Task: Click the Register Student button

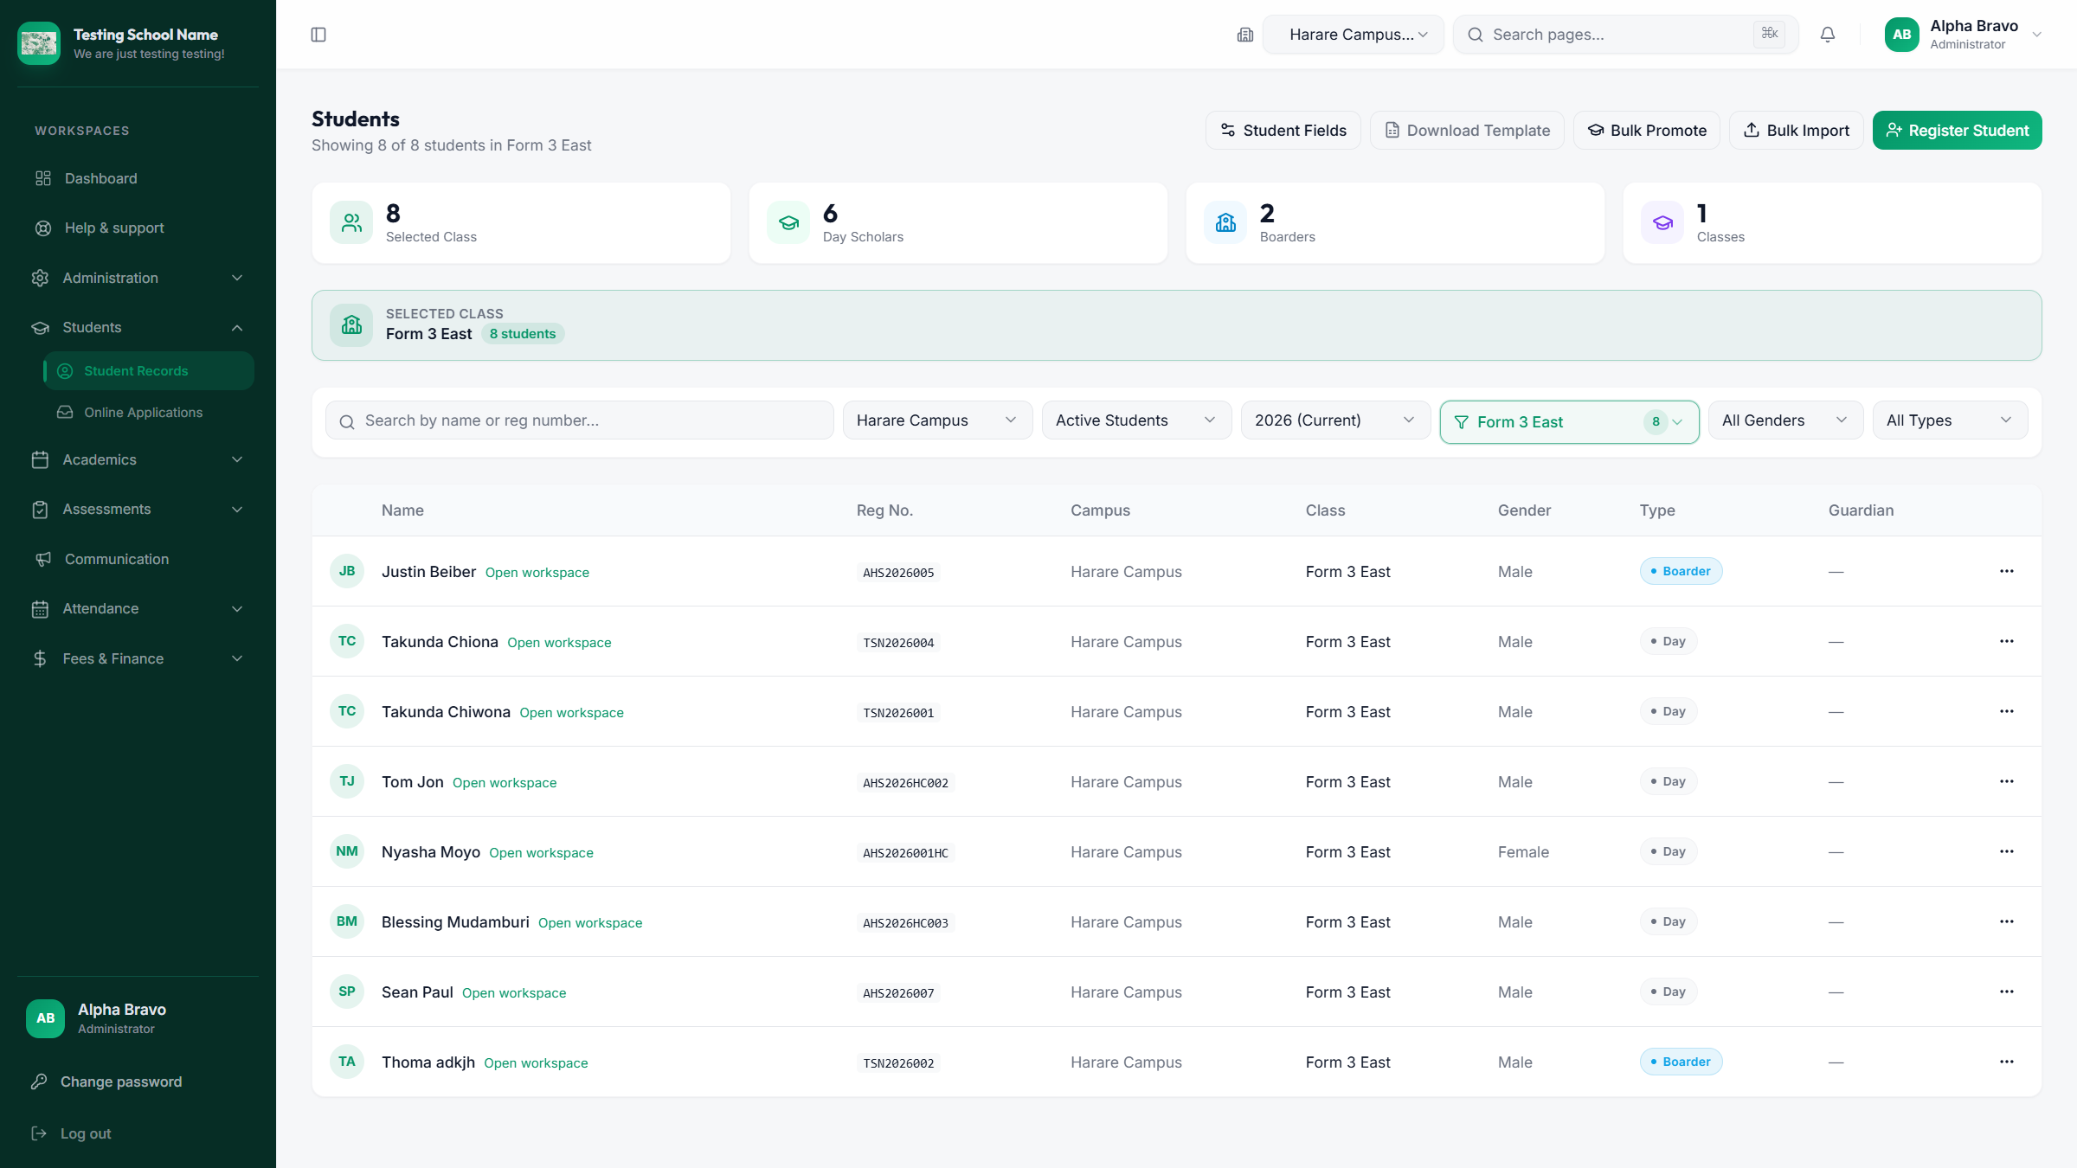Action: click(1958, 130)
